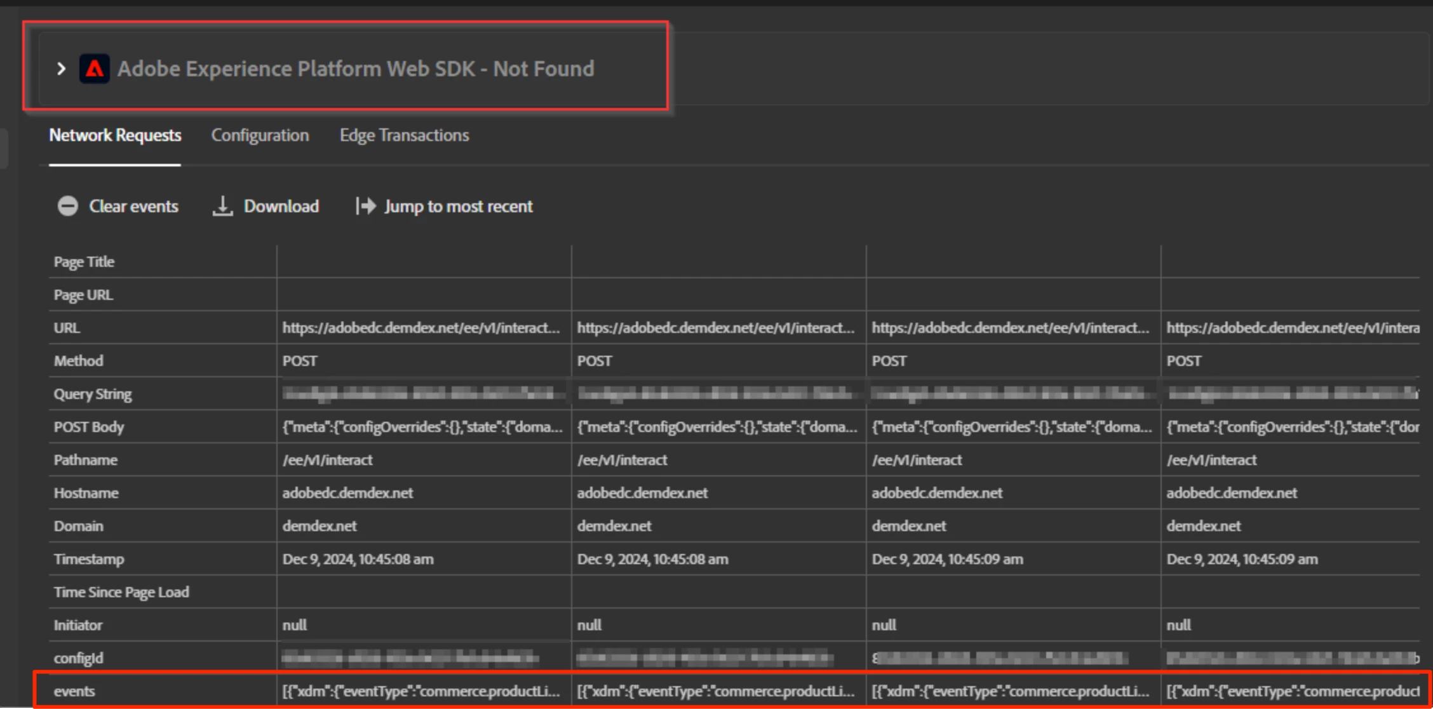Click the first column's events cell value
Screen dimensions: 1433x709
[x=421, y=691]
